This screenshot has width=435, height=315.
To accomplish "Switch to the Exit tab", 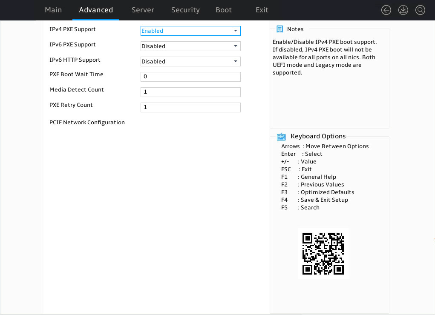I will pyautogui.click(x=262, y=10).
